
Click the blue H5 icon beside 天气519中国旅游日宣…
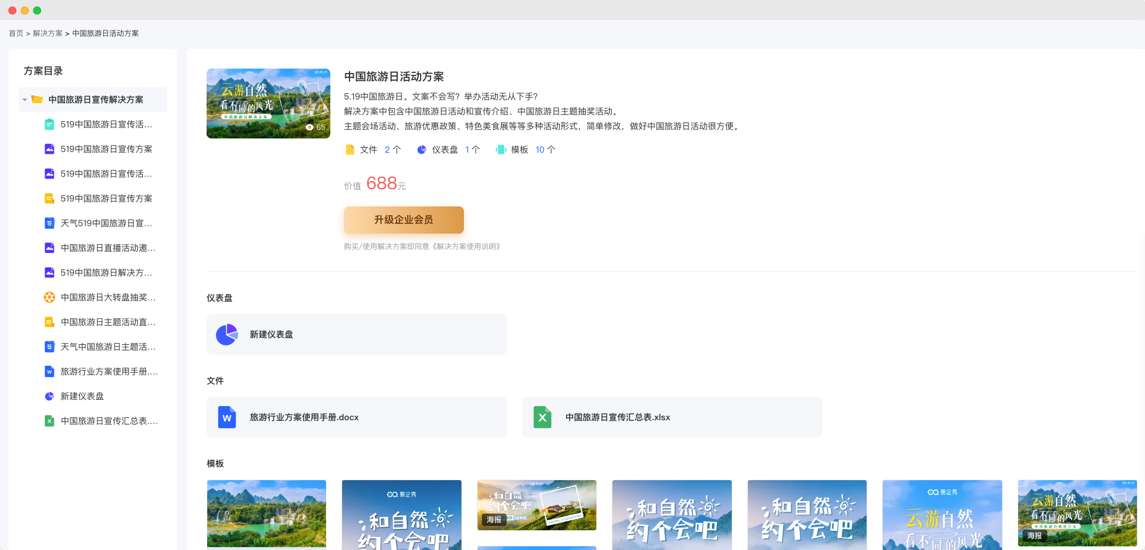[x=49, y=223]
